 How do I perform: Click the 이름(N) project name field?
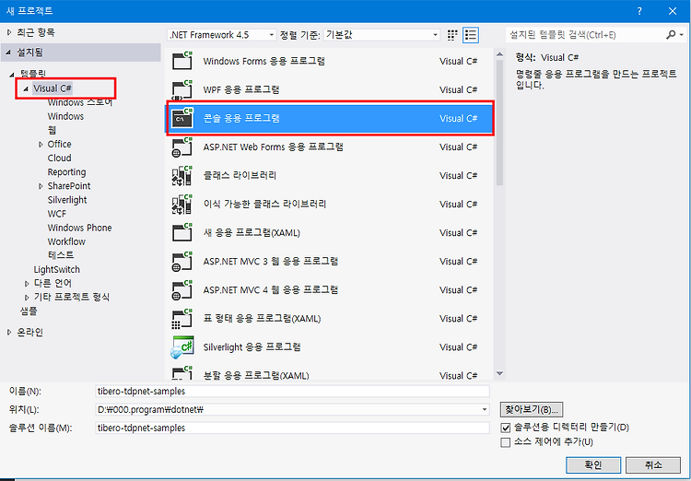click(292, 391)
